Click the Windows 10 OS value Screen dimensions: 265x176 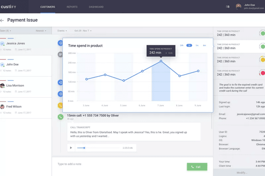258,140
